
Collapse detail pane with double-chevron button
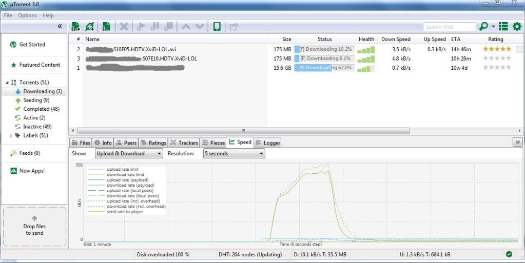tap(518, 142)
